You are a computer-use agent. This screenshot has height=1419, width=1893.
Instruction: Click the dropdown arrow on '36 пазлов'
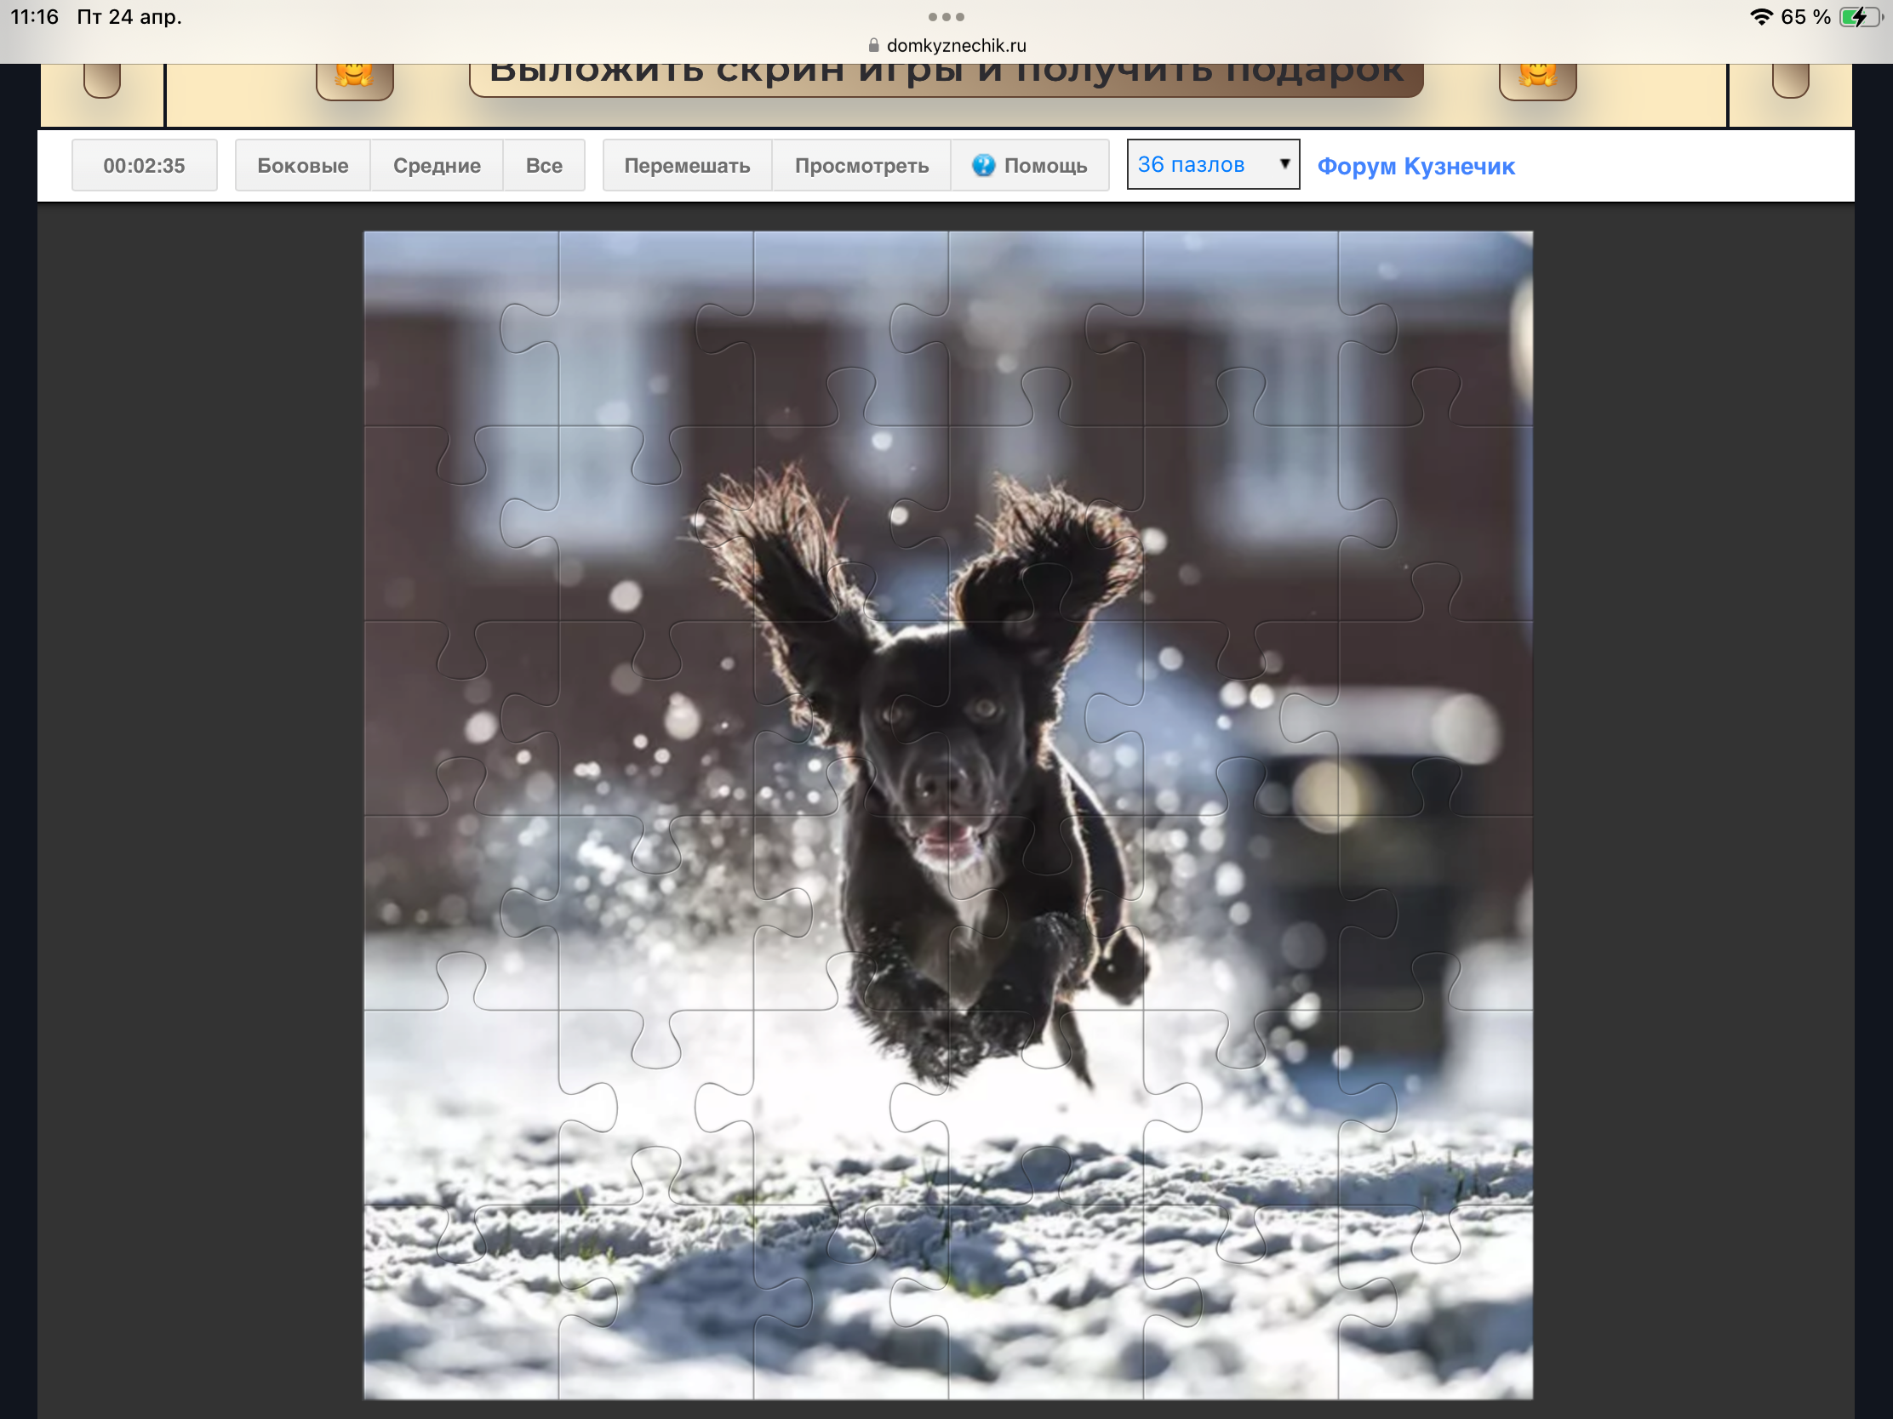tap(1284, 163)
